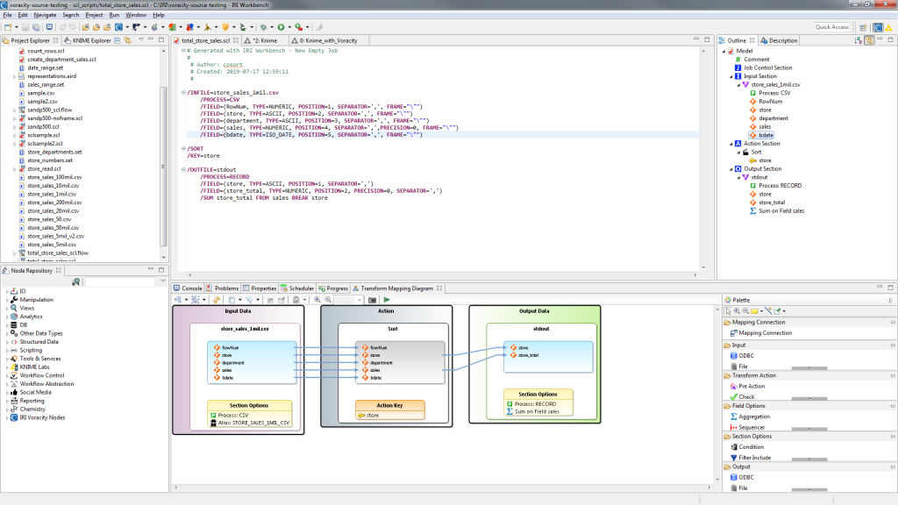Collapse all in KNIME Explorer toolbar
The width and height of the screenshot is (898, 505).
tap(118, 40)
